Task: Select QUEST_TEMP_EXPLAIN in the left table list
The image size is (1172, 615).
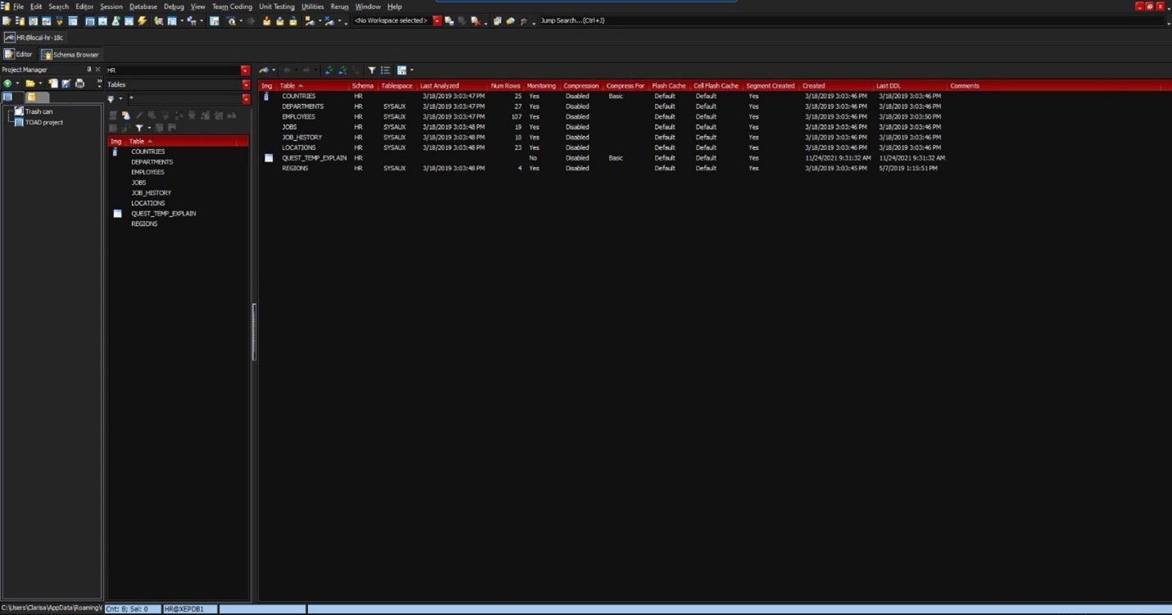Action: pos(163,214)
